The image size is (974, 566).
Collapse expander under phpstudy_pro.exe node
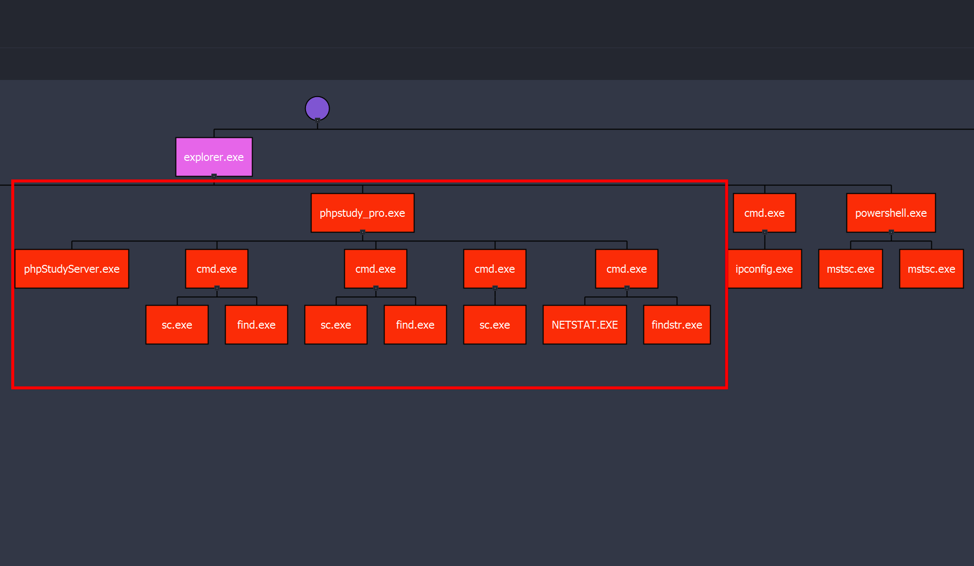point(362,232)
